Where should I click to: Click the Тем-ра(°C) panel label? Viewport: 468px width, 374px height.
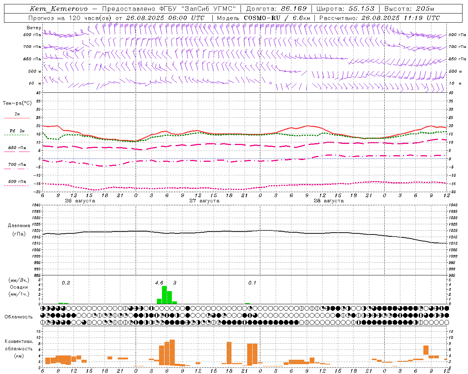17,103
